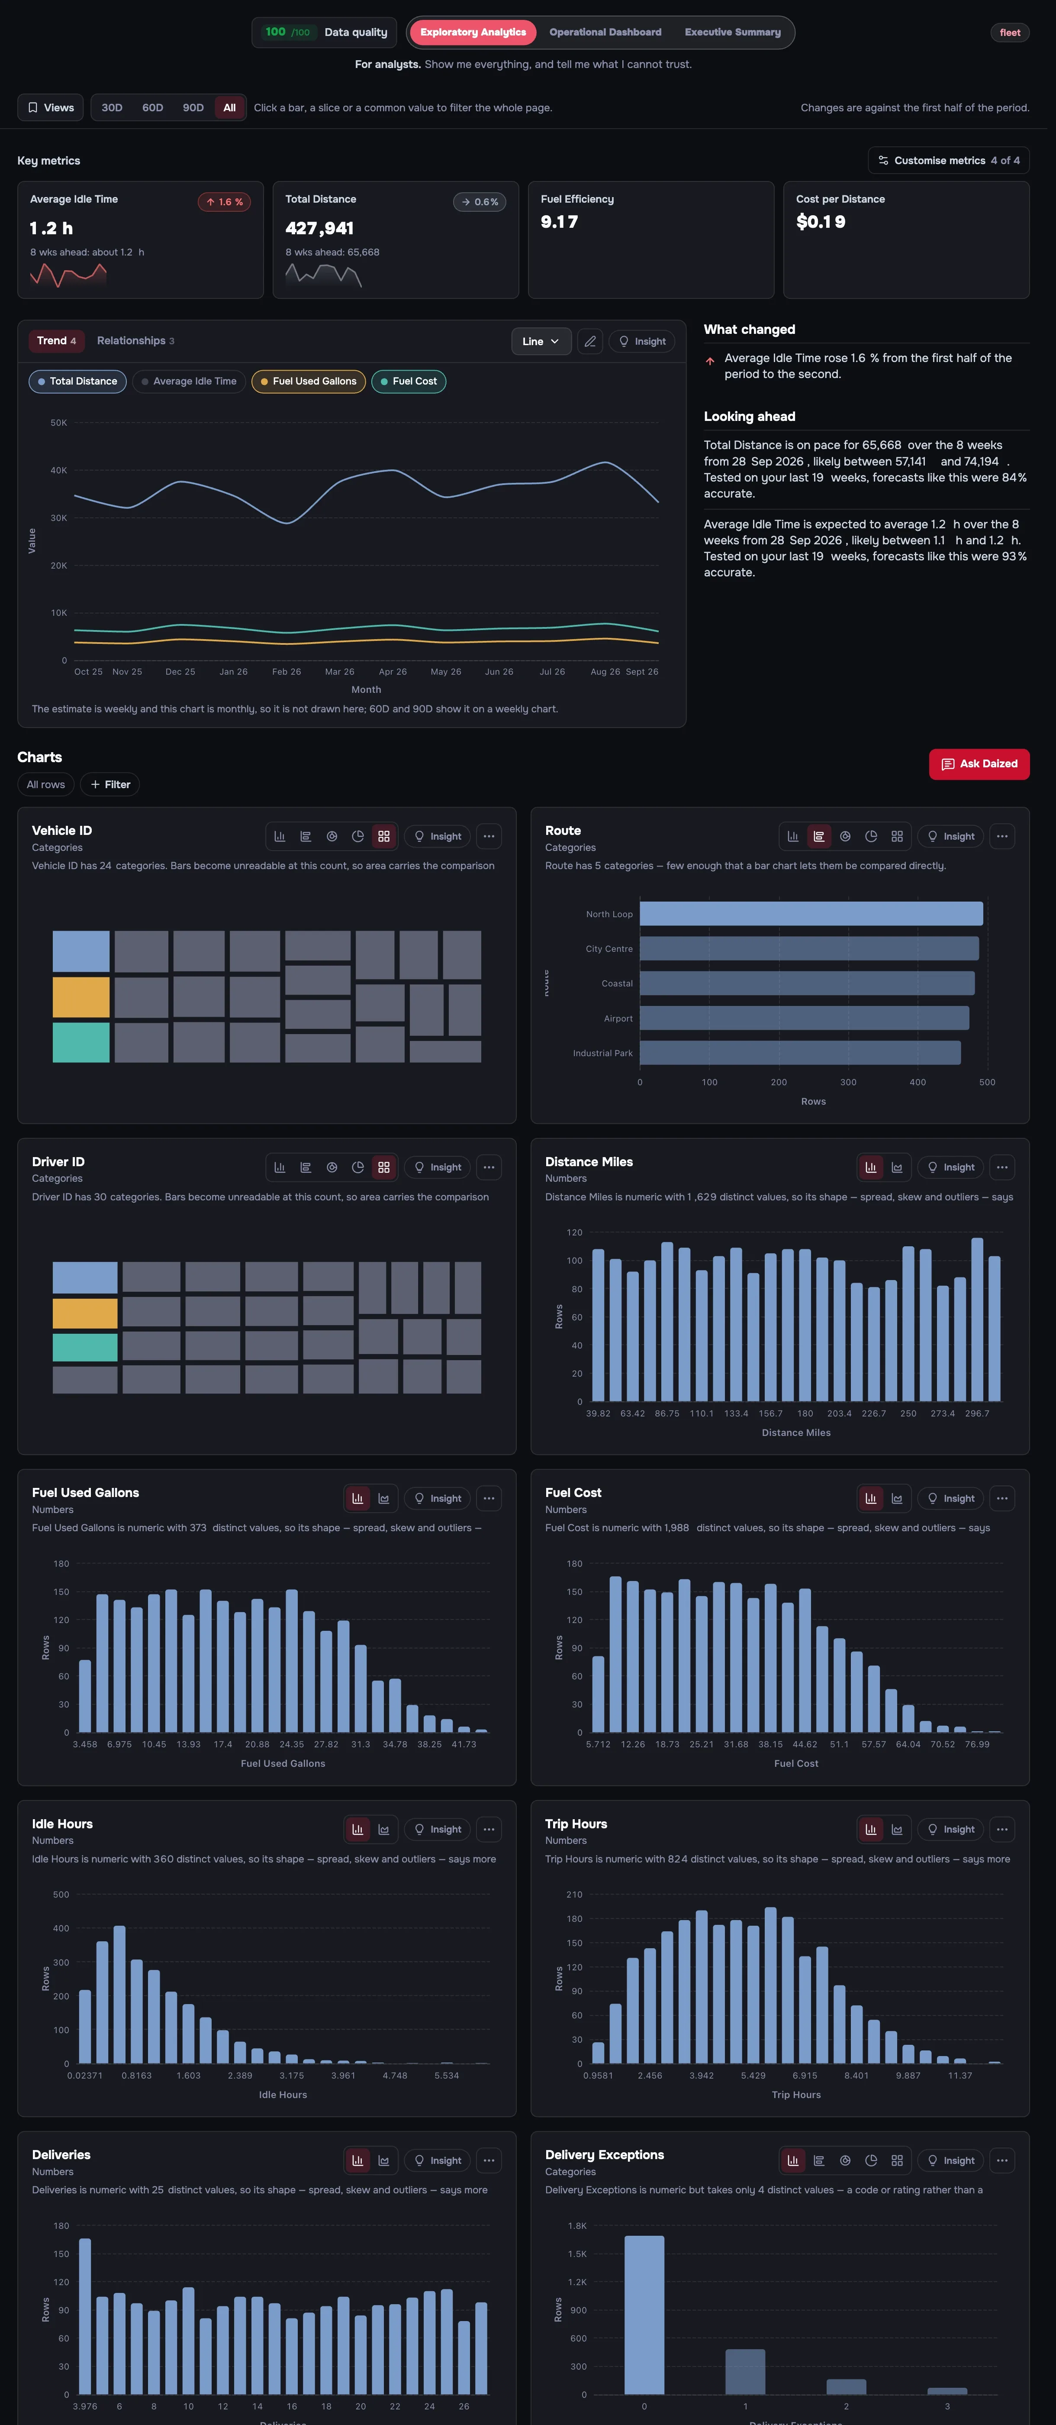Toggle Fuel Cost series in trend chart
The height and width of the screenshot is (2425, 1056).
[409, 381]
